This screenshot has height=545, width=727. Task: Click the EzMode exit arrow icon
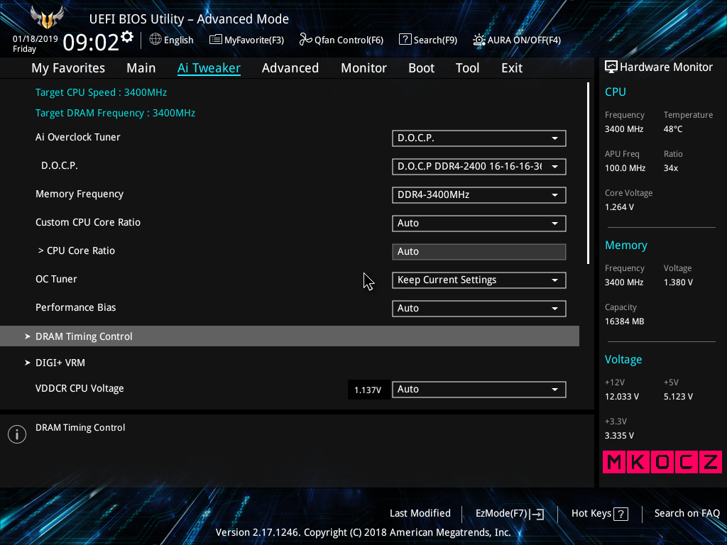click(537, 514)
